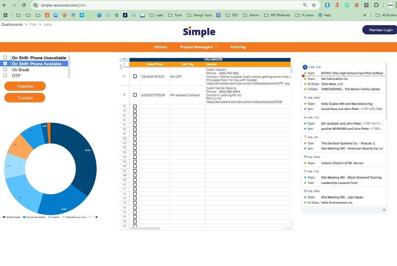Show next chart legend entries with the arrow
Screen dimensions: 397x266
97,217
